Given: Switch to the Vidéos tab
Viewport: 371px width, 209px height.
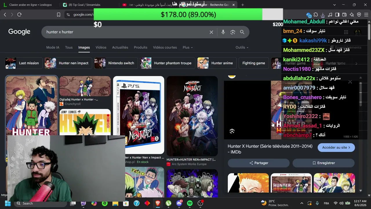Looking at the screenshot, I should [x=101, y=47].
